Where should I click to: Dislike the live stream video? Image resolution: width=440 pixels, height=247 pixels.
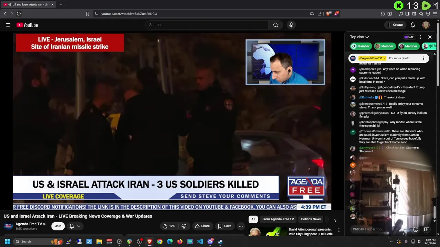click(x=184, y=226)
